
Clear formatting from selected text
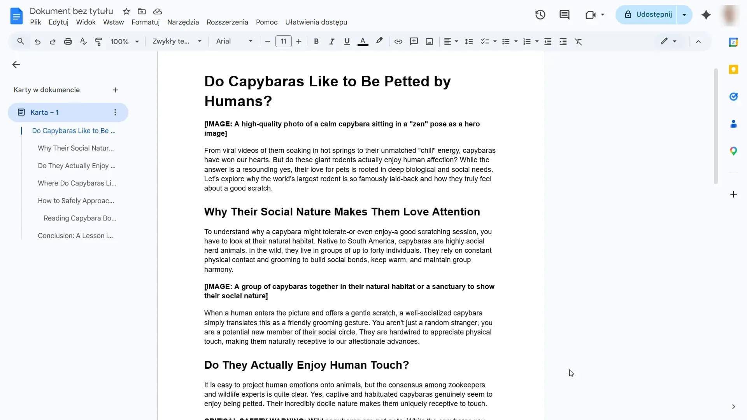click(x=579, y=41)
